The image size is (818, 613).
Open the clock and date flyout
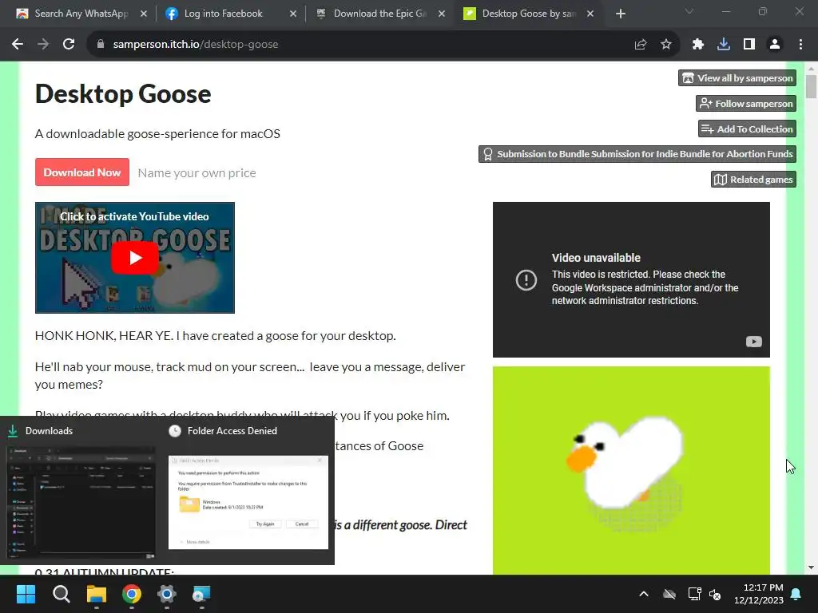[759, 594]
